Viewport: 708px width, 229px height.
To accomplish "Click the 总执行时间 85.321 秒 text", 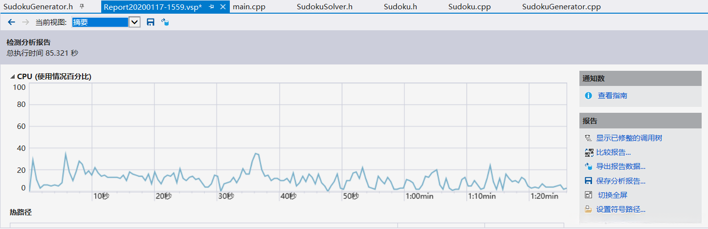I will 42,52.
